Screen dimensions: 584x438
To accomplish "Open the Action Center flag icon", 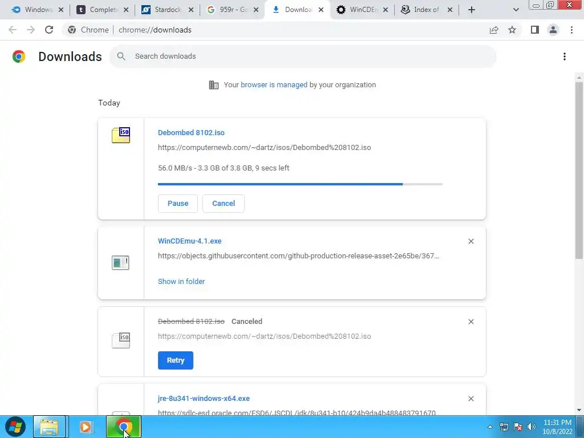I will (518, 427).
